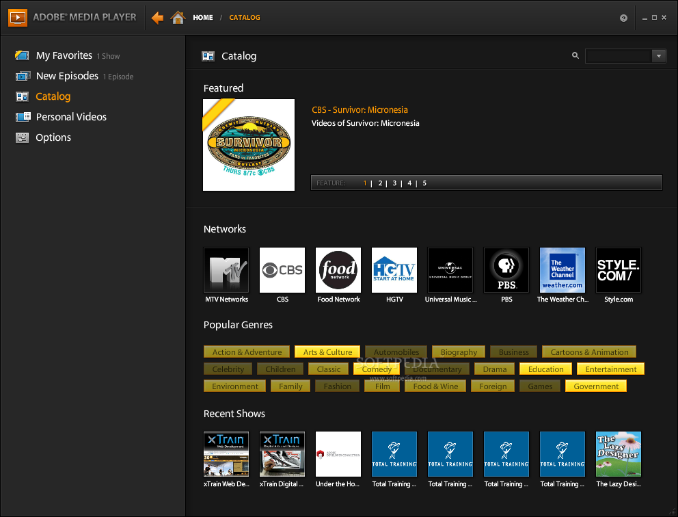
Task: Open the Food Network logo
Action: pyautogui.click(x=338, y=270)
